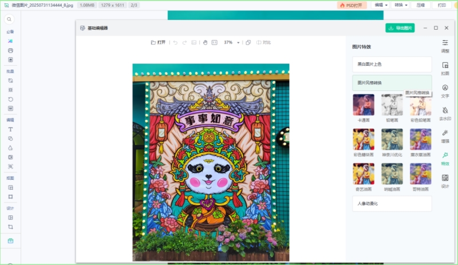The width and height of the screenshot is (458, 265).
Task: Open the 调整 adjust panel
Action: click(x=445, y=46)
